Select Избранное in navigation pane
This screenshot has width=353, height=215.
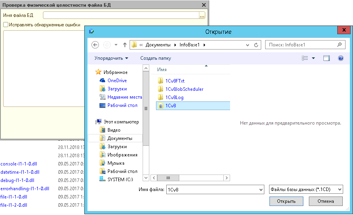point(115,72)
